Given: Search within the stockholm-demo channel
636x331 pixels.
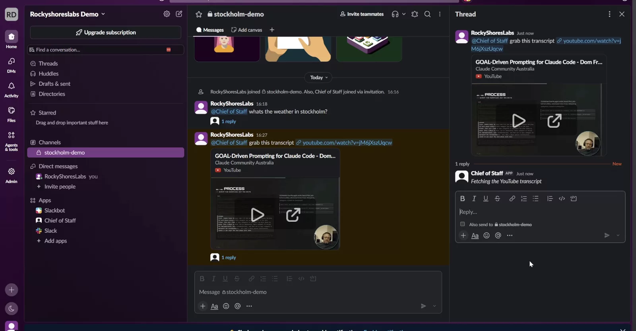Looking at the screenshot, I should 427,14.
